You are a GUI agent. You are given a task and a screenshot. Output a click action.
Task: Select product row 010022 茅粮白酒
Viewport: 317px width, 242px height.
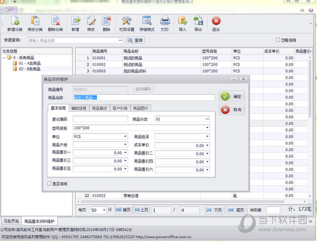191,195
